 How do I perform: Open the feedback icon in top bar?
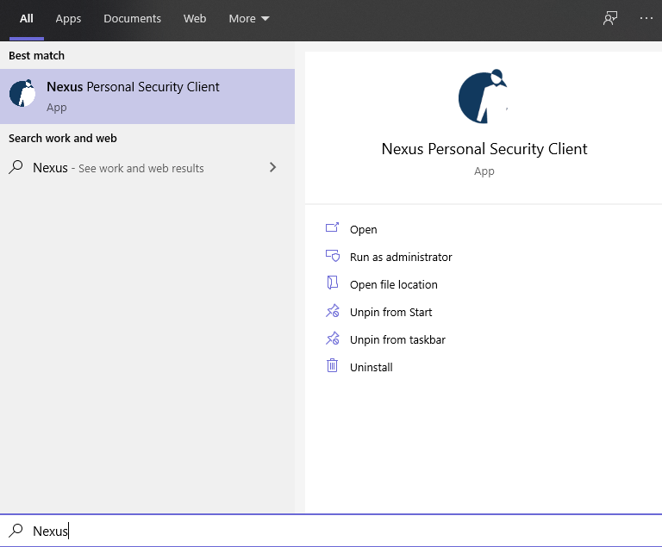610,19
